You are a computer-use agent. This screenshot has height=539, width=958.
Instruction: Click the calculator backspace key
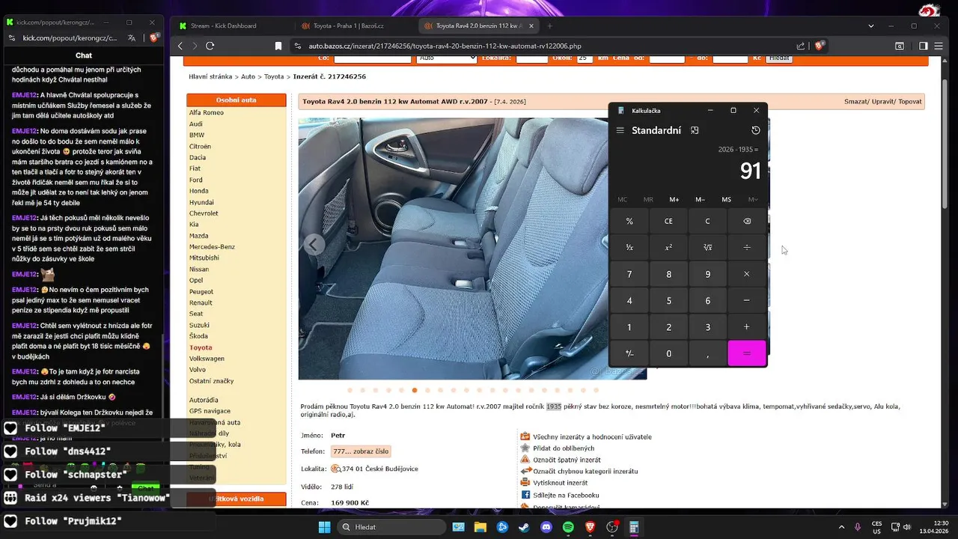pyautogui.click(x=747, y=222)
